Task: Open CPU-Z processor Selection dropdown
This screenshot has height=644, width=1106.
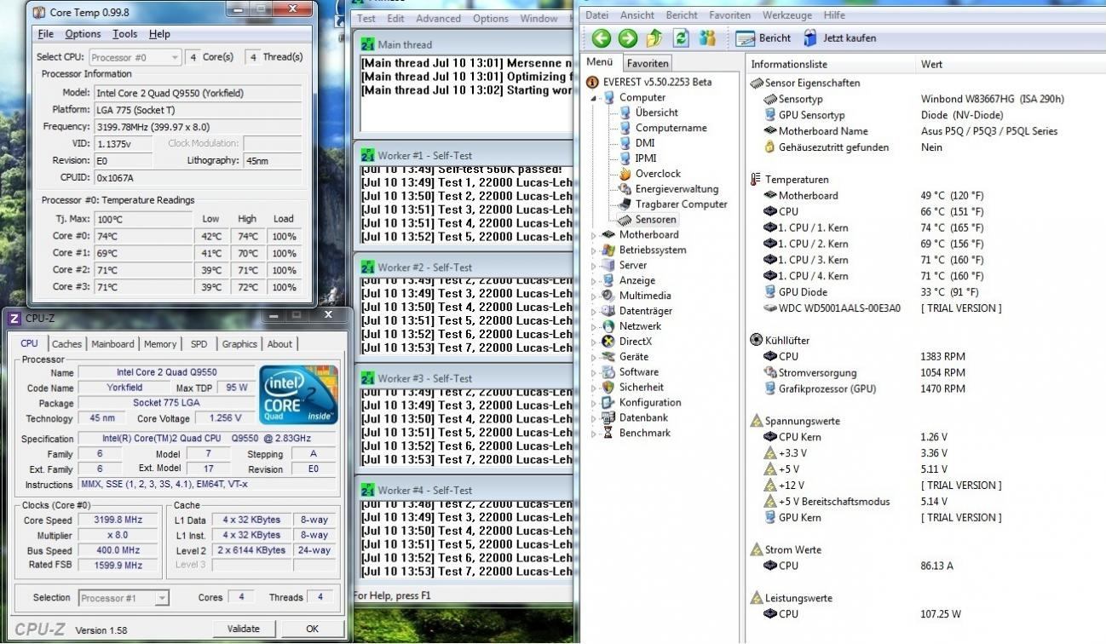Action: 124,598
